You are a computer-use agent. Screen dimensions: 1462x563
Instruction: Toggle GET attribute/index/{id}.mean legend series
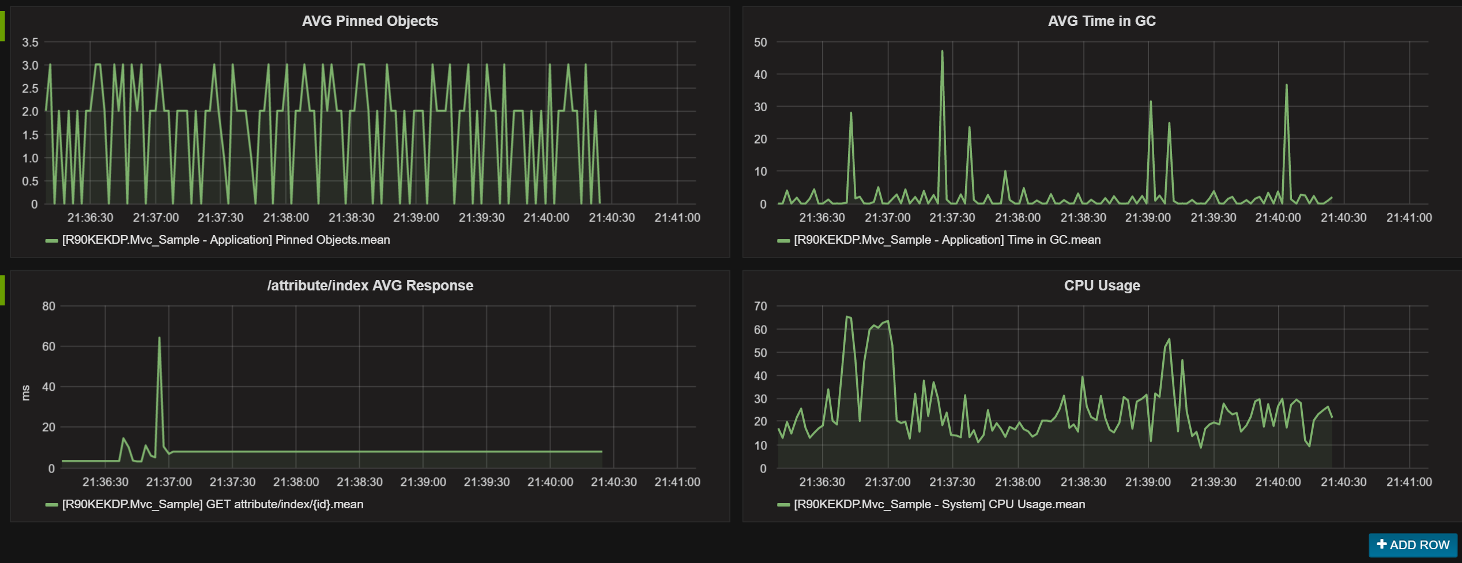[x=213, y=504]
